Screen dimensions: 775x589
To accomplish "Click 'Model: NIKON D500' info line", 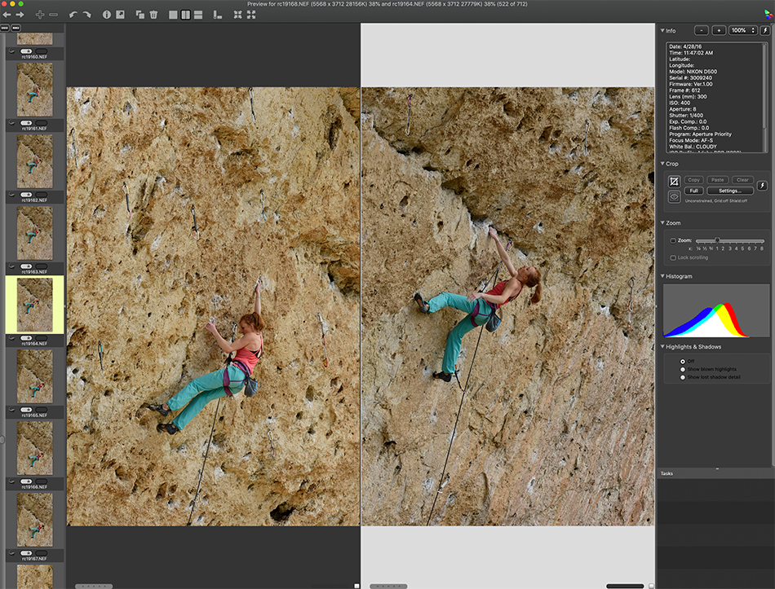I will [693, 72].
